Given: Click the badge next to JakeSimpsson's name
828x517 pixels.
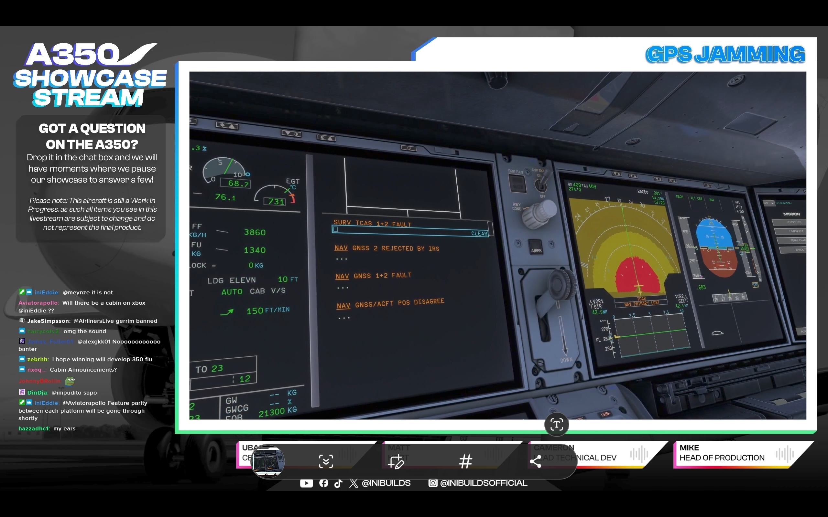Looking at the screenshot, I should [22, 321].
